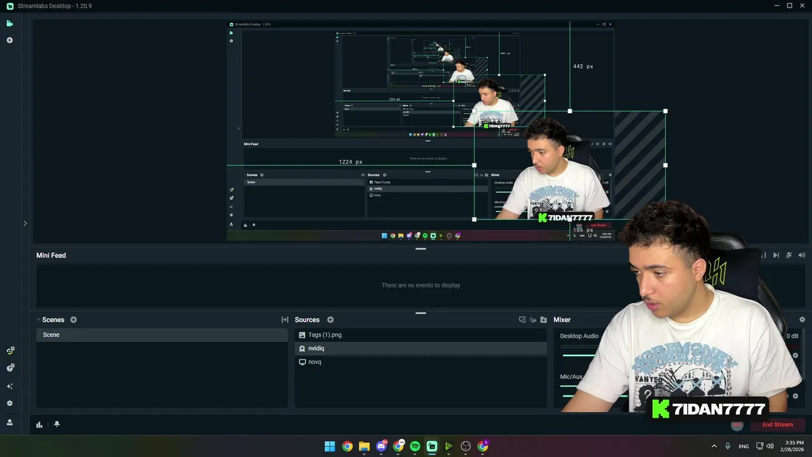Open the Highlighter play icon in sidebar
812x457 pixels.
coord(10,40)
